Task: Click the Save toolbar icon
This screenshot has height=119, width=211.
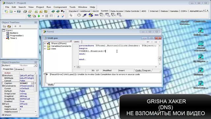Action: (x=19, y=12)
